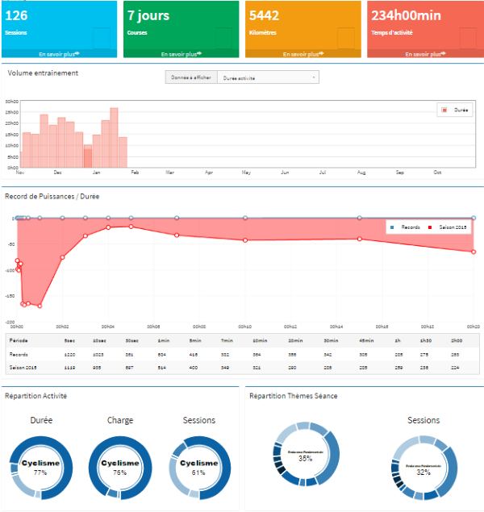Click the icon in the orange Kilomètres card
The image size is (484, 512).
click(346, 37)
